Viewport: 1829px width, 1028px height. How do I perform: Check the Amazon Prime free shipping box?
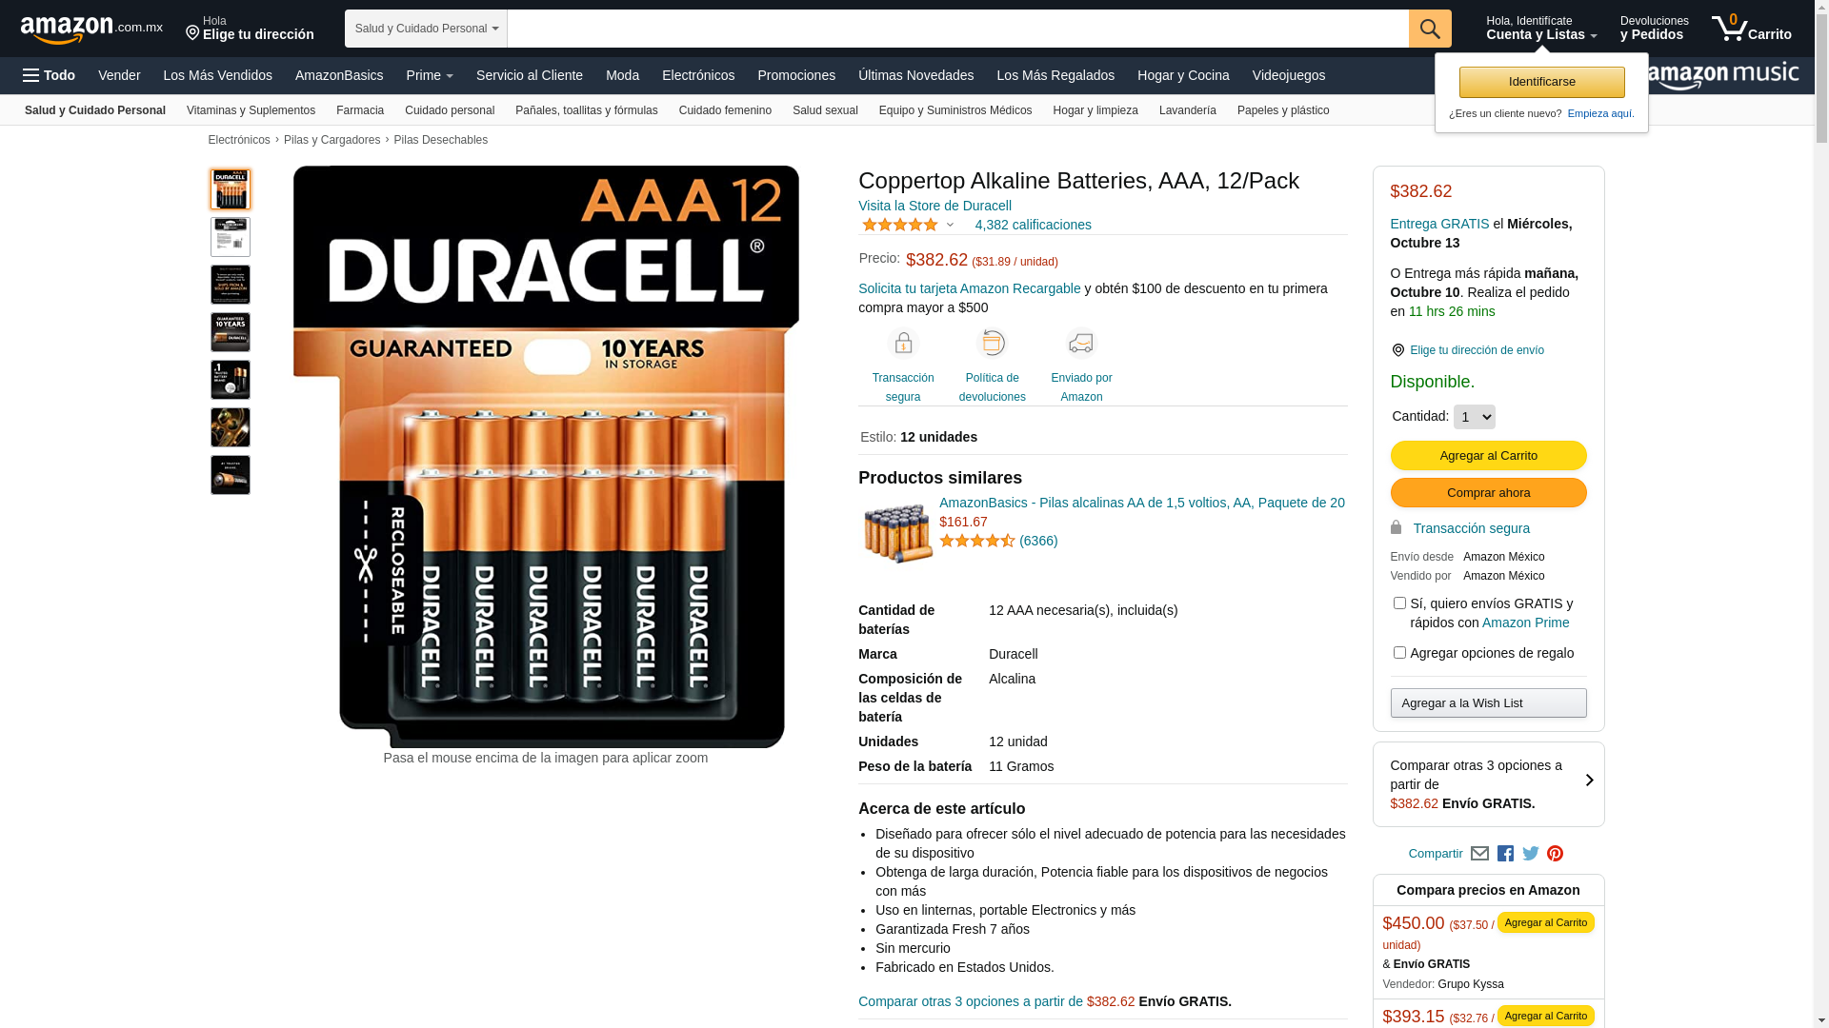pos(1398,603)
